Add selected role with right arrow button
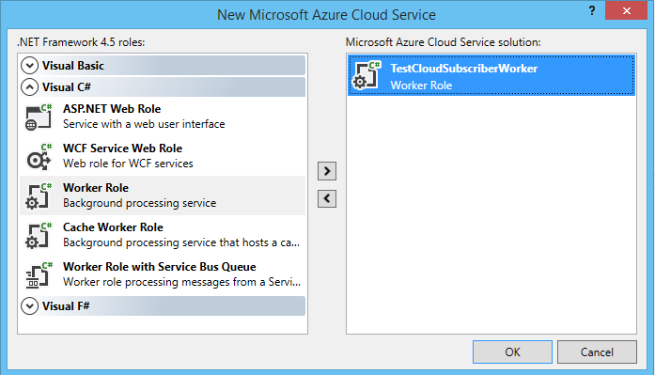Image resolution: width=655 pixels, height=375 pixels. 327,171
